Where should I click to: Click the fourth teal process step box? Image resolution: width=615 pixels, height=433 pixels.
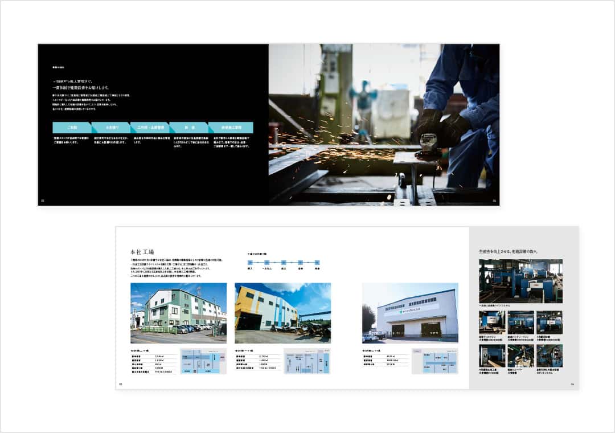pyautogui.click(x=188, y=128)
